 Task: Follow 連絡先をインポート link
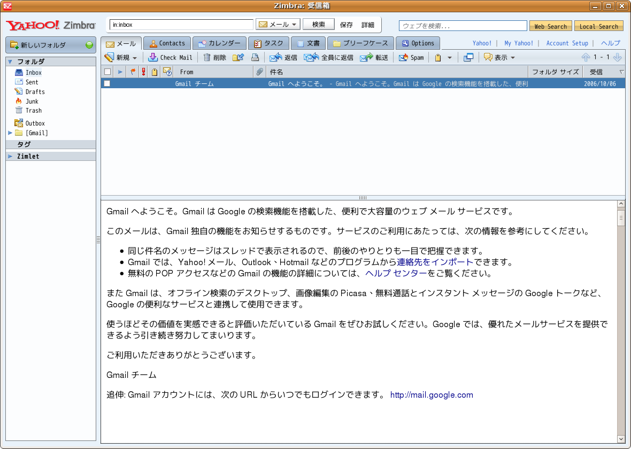[x=435, y=262]
